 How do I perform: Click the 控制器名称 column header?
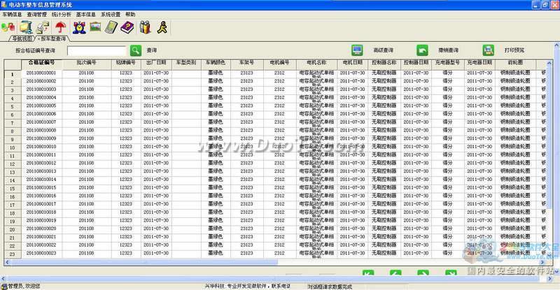click(x=384, y=63)
